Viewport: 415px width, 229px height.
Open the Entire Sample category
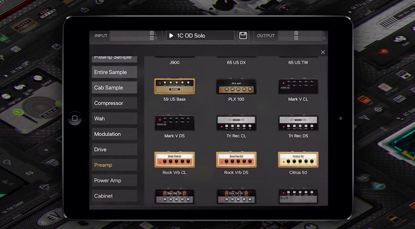(x=114, y=72)
